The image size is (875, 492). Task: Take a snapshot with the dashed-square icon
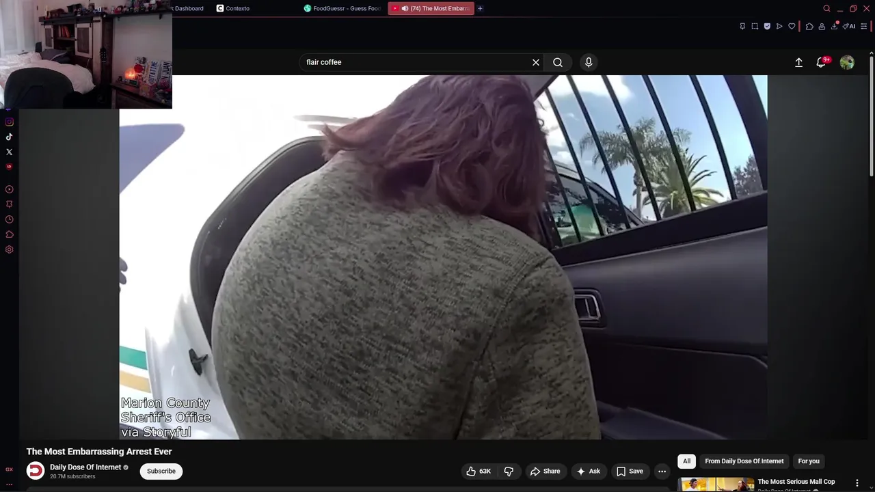(755, 27)
